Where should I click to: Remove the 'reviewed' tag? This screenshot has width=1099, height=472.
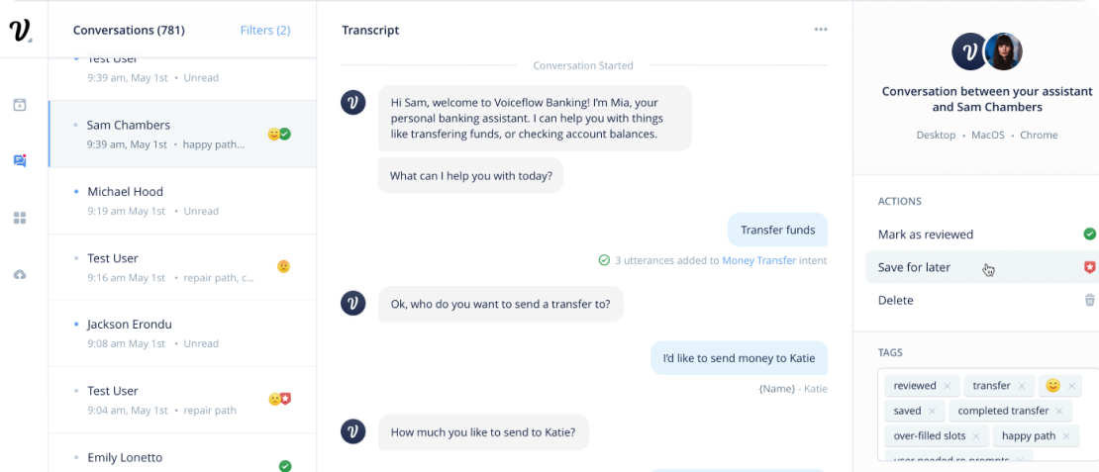[x=948, y=386]
